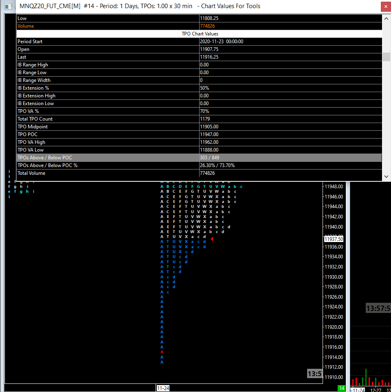This screenshot has height=392, width=391.
Task: Click scrollbar down arrow in values table
Action: [386, 176]
